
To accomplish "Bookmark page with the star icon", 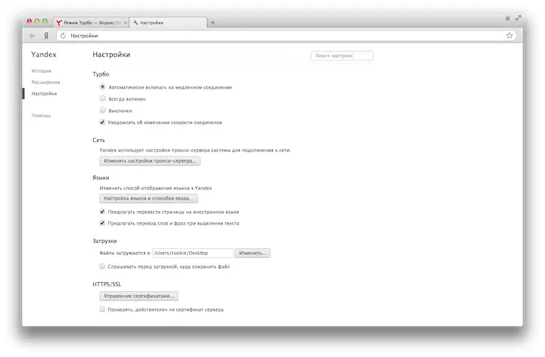I will [x=509, y=36].
